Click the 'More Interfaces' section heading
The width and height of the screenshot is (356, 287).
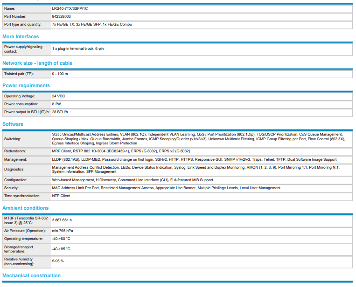pos(21,36)
